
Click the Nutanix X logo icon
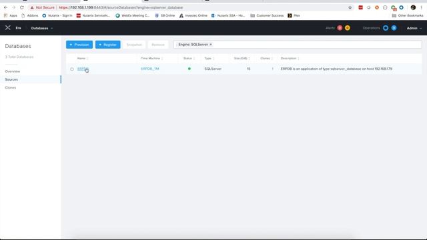[x=8, y=28]
